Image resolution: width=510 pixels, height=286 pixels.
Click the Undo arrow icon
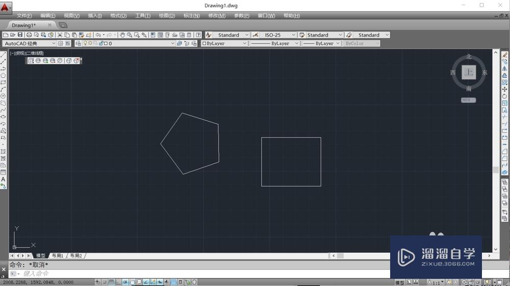click(x=98, y=35)
